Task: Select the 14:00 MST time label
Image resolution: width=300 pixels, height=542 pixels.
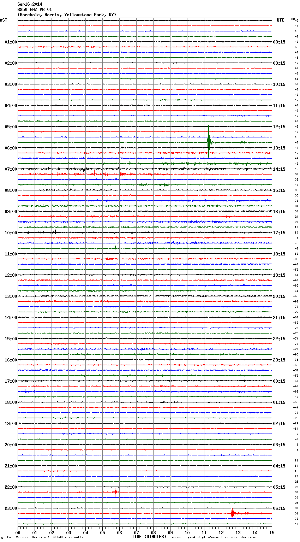Action: click(x=11, y=318)
